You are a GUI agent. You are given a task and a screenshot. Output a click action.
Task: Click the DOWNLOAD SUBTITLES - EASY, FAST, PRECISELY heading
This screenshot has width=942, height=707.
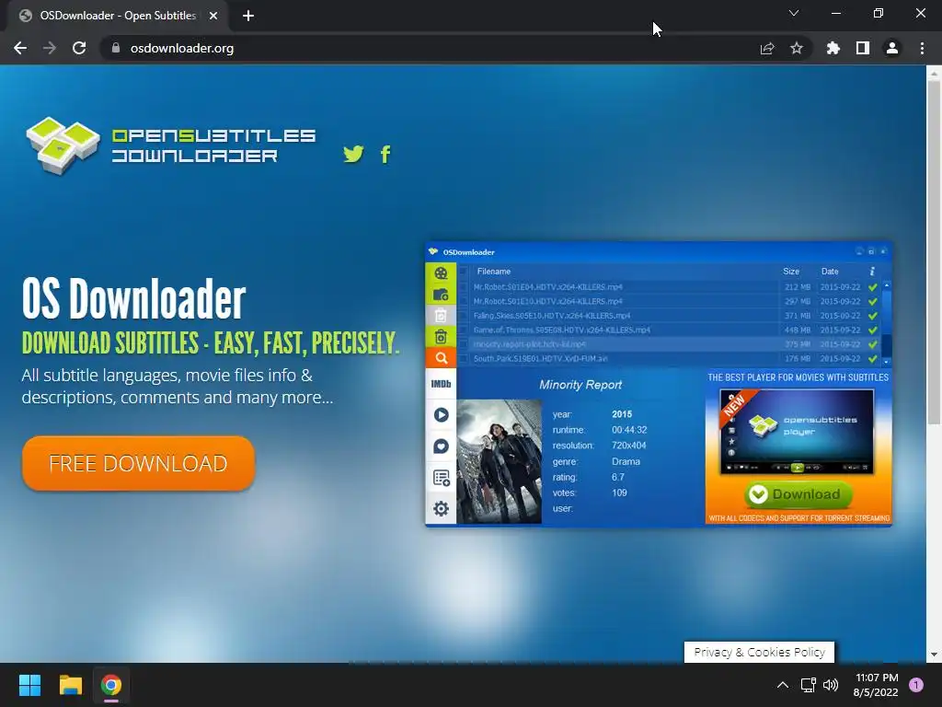click(x=211, y=343)
